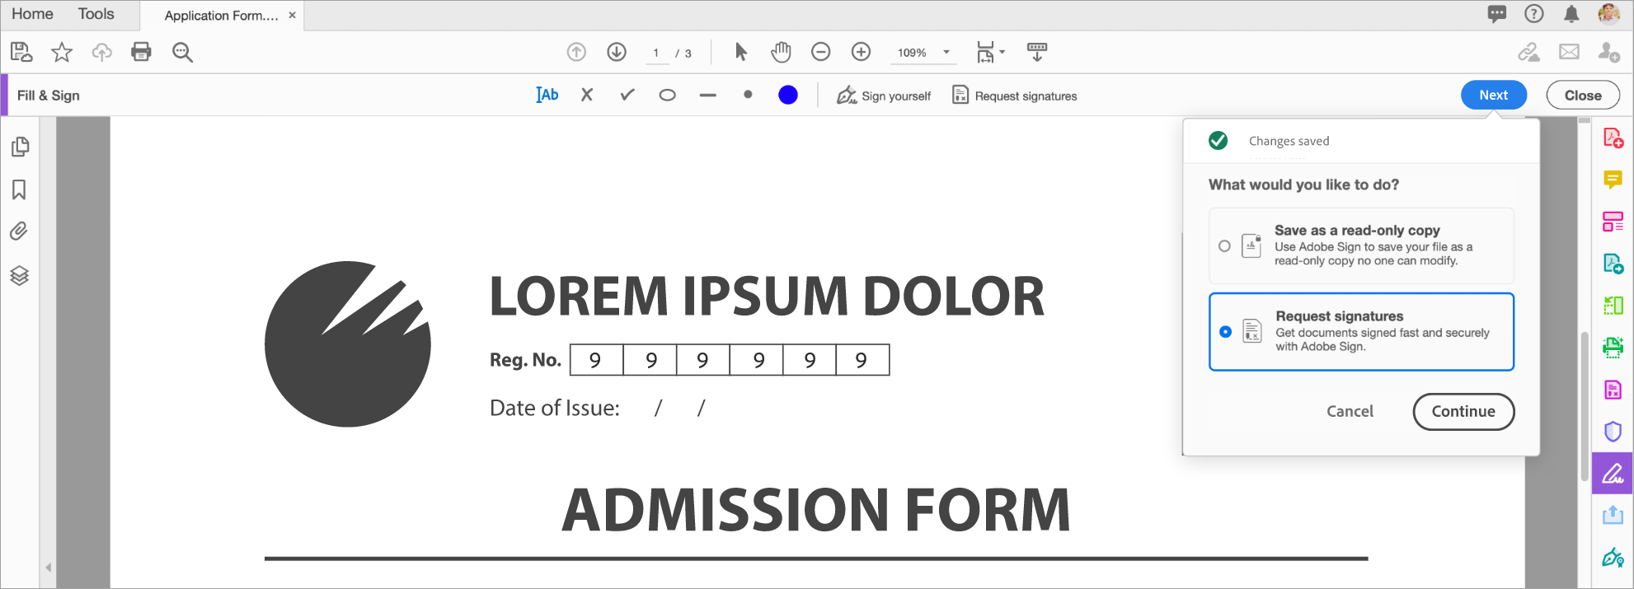Open the bookmarks panel icon
The width and height of the screenshot is (1634, 589).
[x=19, y=189]
